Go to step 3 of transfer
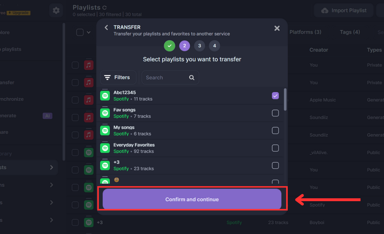 tap(199, 46)
